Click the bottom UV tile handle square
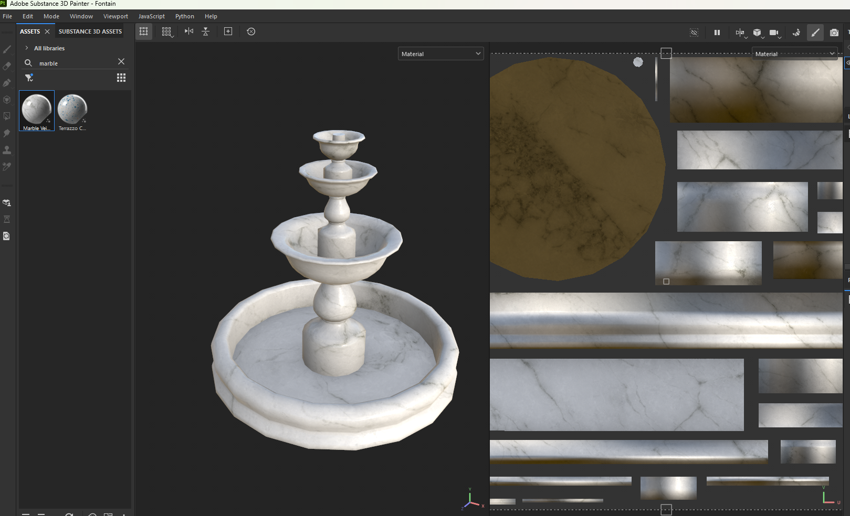 click(666, 510)
